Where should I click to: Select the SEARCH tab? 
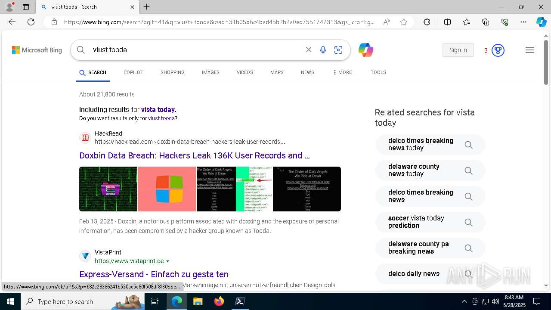point(93,72)
